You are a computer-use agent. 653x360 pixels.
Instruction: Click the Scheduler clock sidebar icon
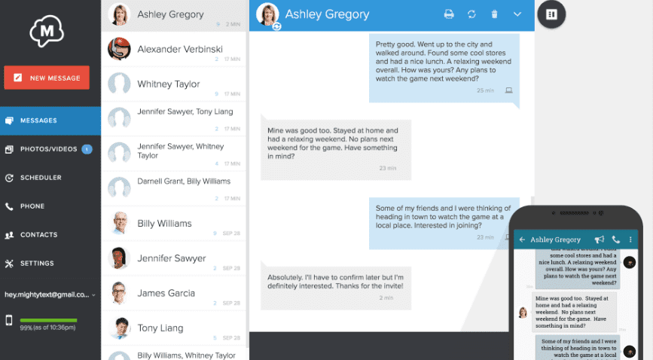[9, 178]
